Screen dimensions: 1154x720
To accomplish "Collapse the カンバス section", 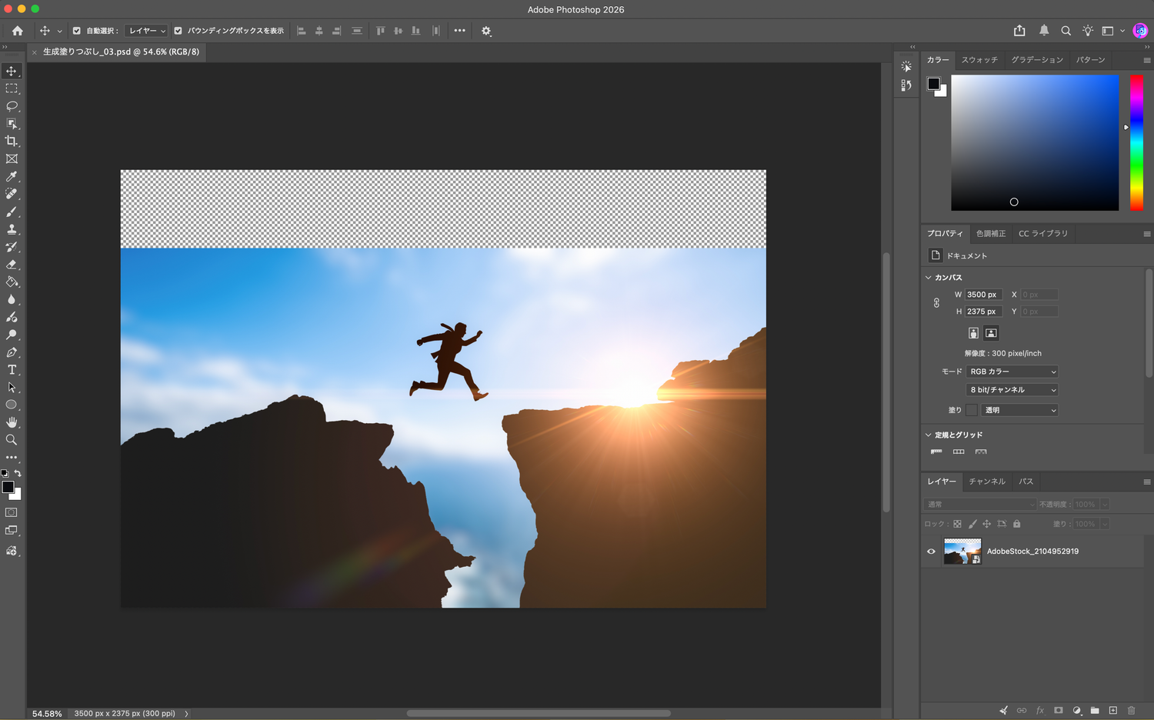I will click(929, 278).
